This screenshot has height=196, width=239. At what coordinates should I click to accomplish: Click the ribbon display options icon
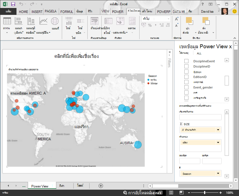pos(210,4)
